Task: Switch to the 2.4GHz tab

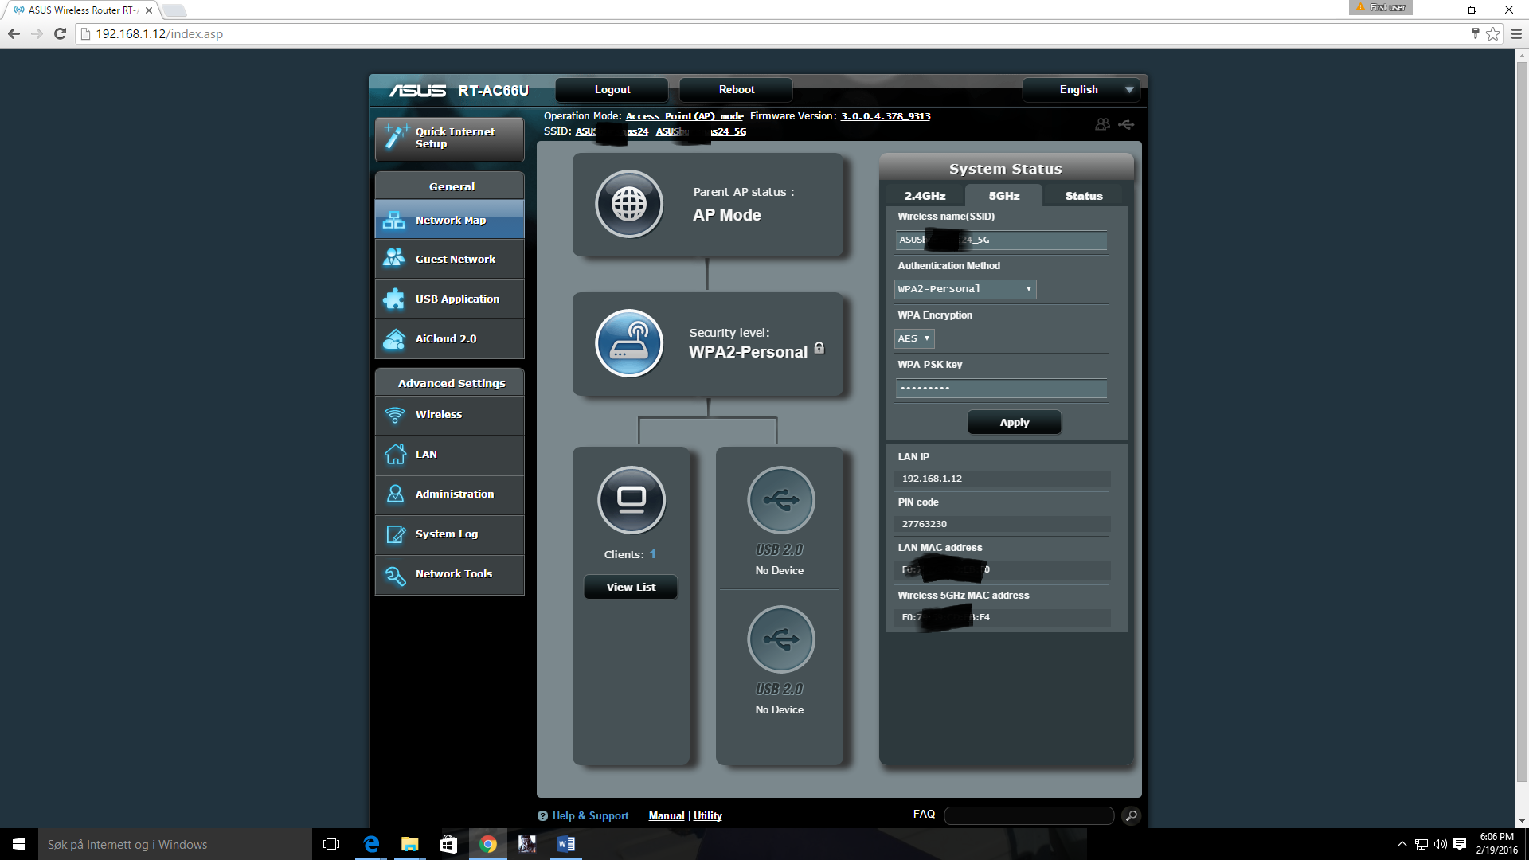Action: click(925, 196)
